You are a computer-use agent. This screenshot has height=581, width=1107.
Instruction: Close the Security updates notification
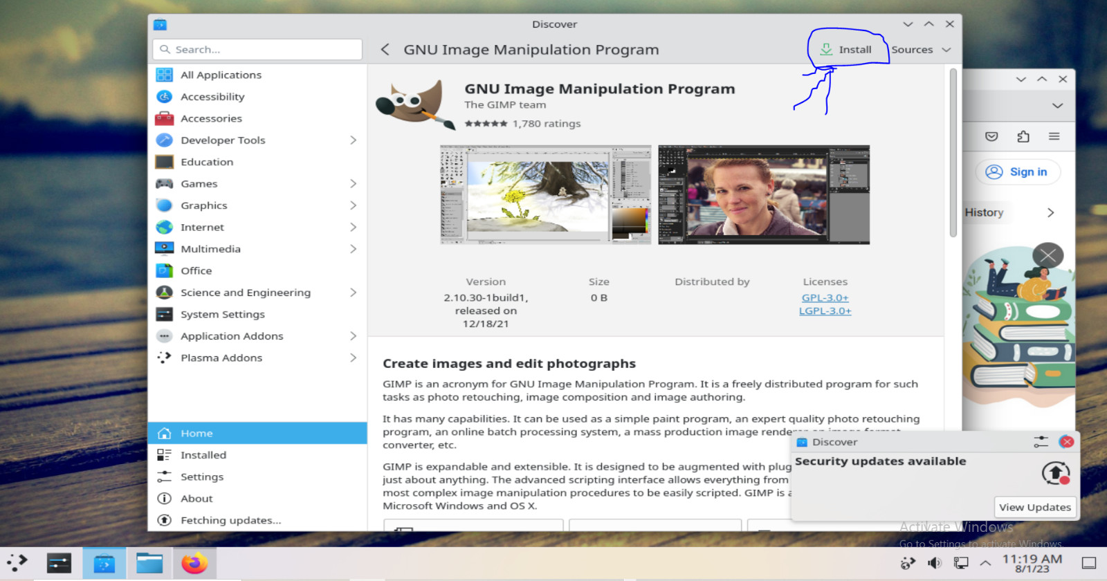click(1066, 442)
